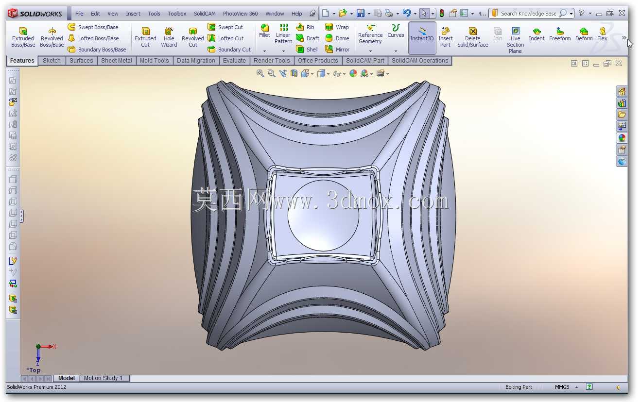Select the Wrap feature
This screenshot has height=402, width=641.
[337, 27]
